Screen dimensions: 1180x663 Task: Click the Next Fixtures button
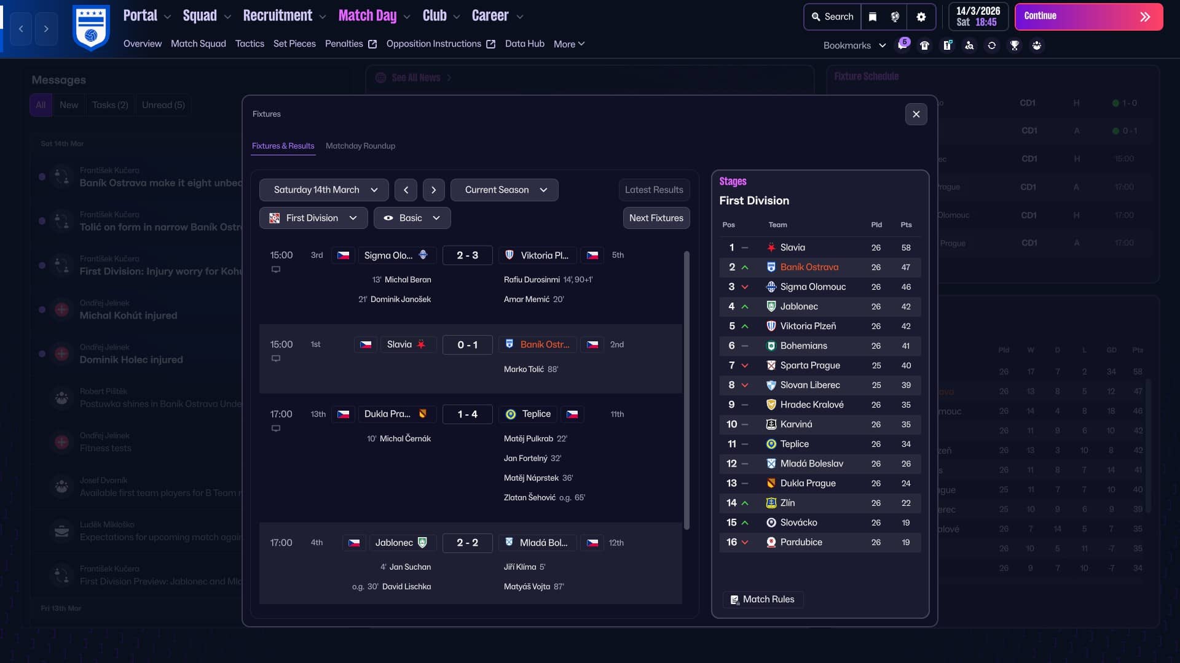coord(656,218)
